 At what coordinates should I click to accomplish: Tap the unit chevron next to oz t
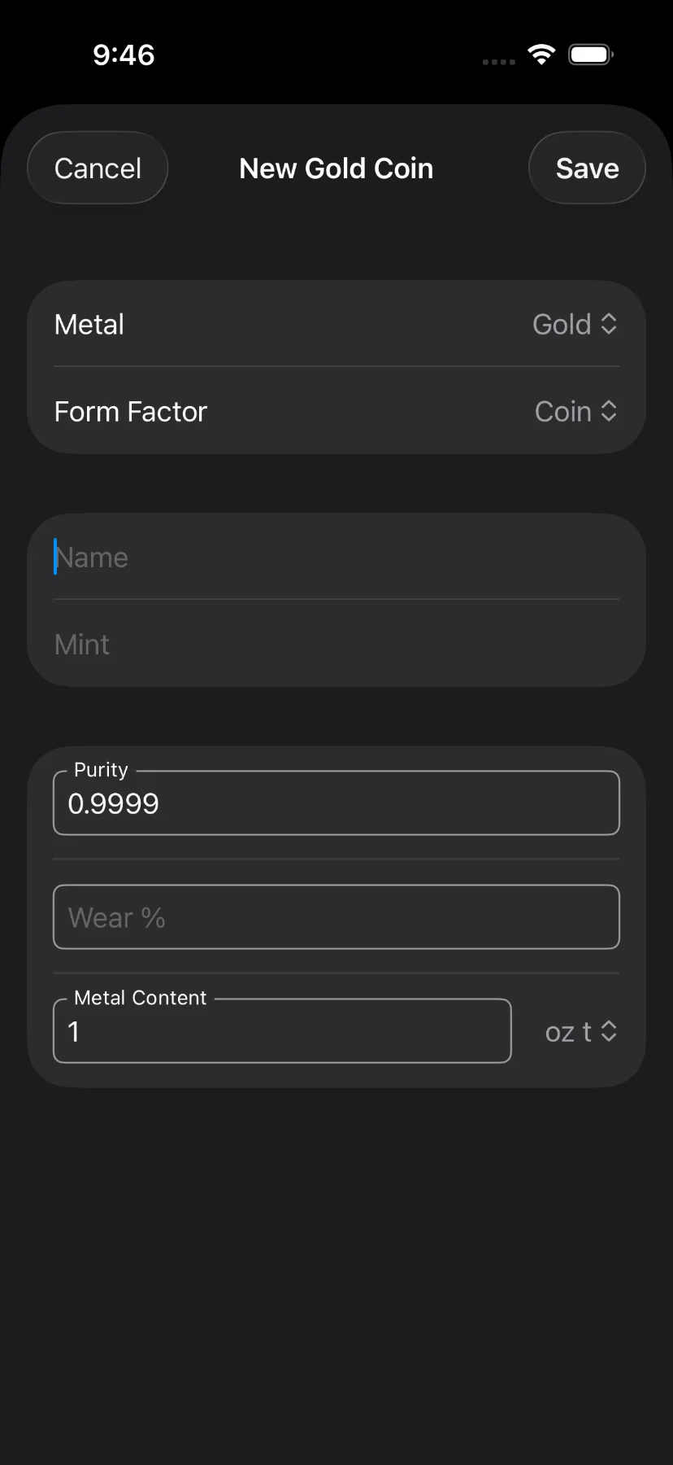click(609, 1031)
